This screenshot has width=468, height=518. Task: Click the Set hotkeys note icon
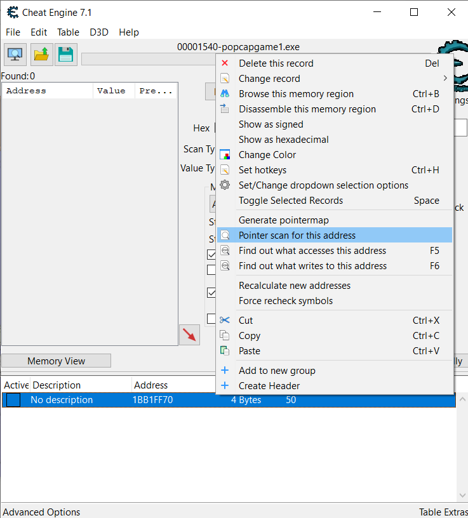(225, 169)
